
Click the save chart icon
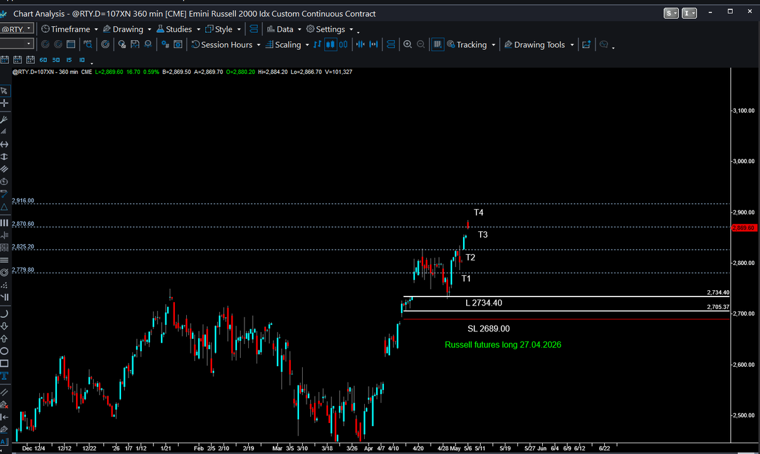[135, 45]
